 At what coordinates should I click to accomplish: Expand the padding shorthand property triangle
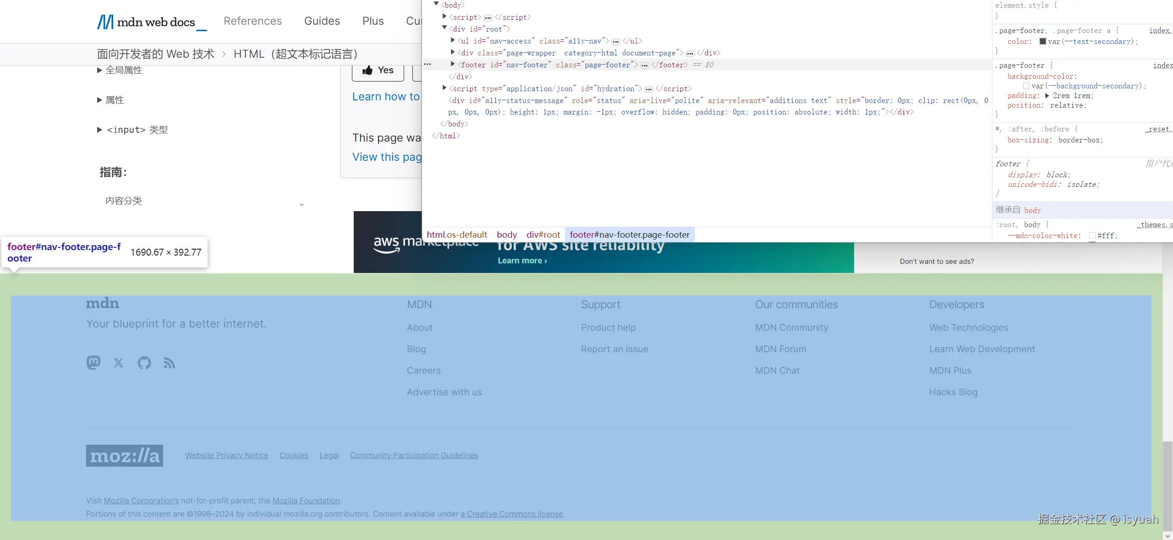click(x=1047, y=96)
